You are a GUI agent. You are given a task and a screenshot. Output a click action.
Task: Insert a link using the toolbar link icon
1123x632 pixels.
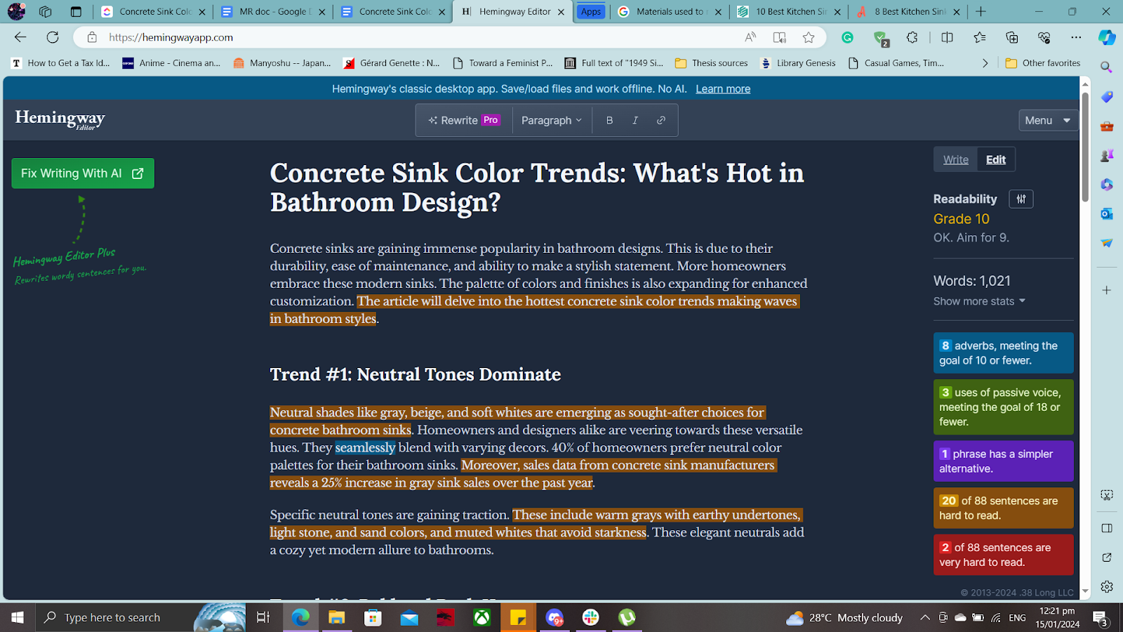(661, 120)
